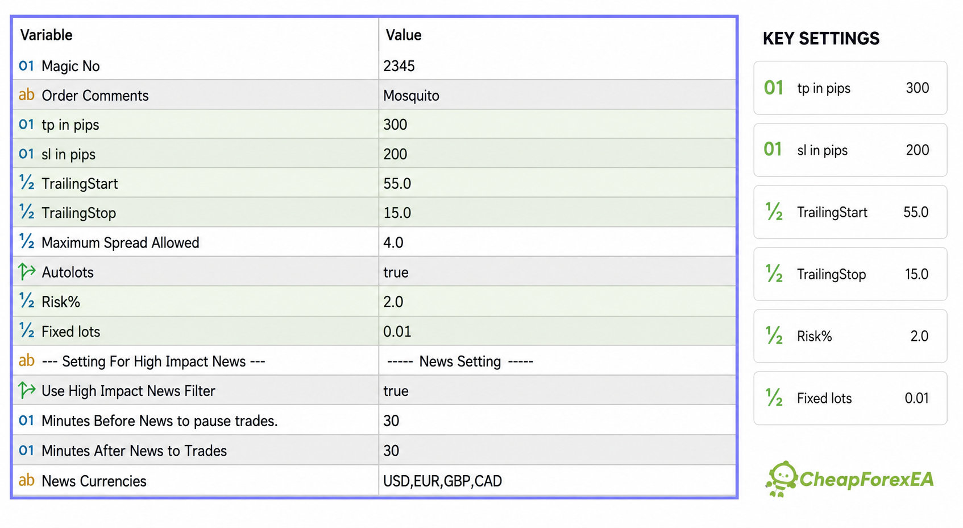Select the Mosquito order comment value

click(411, 96)
